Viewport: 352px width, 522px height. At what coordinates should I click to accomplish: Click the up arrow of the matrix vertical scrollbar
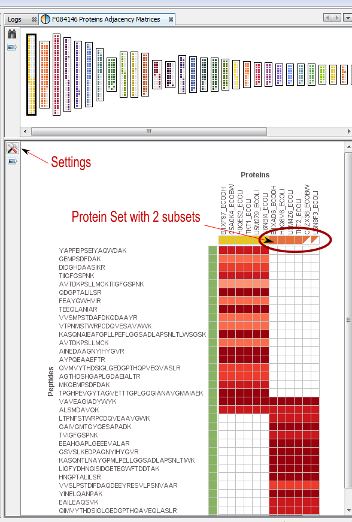coord(348,147)
